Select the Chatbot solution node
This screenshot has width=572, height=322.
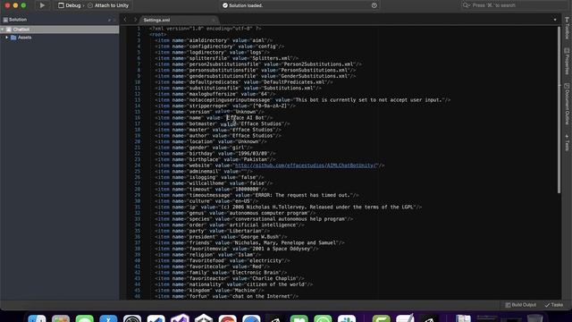click(x=60, y=30)
